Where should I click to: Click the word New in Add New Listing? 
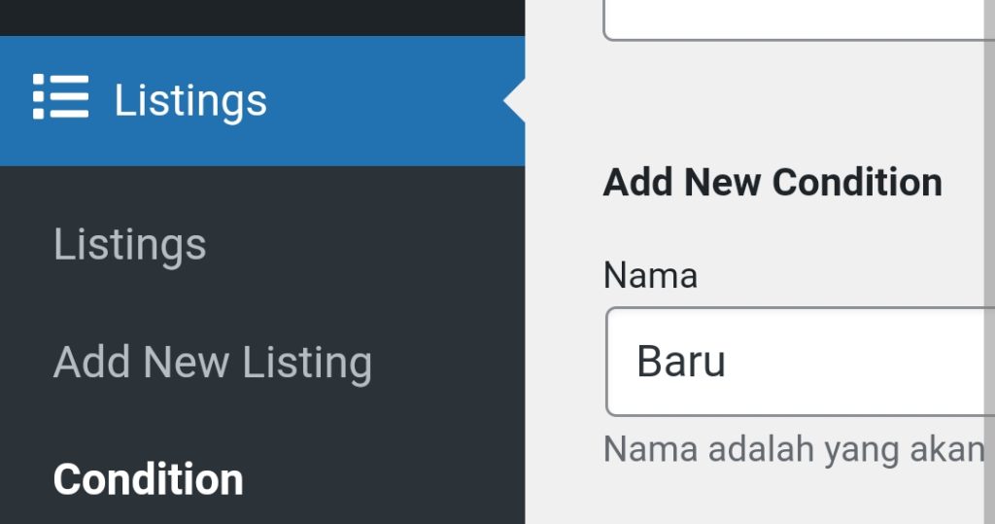(188, 363)
